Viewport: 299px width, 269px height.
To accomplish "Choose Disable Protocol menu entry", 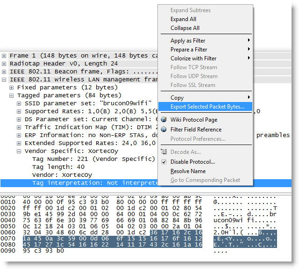I will click(206, 162).
